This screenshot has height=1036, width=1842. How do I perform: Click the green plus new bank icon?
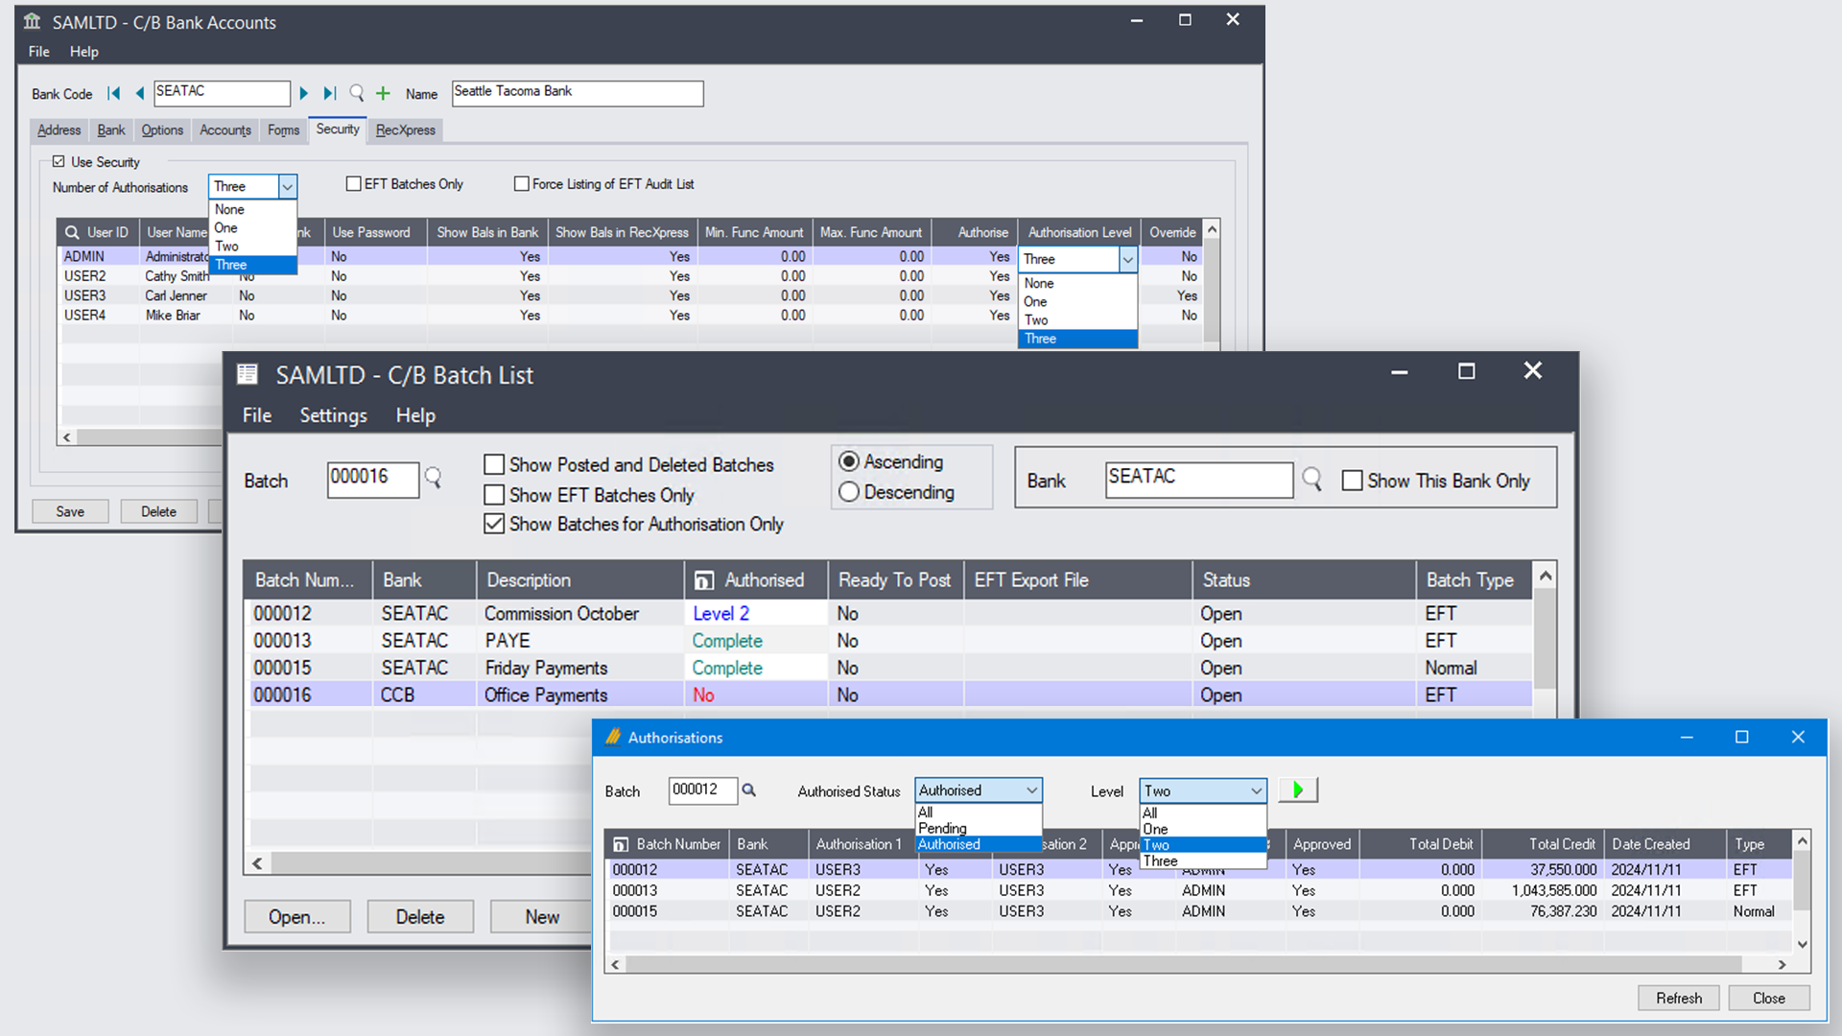[383, 93]
